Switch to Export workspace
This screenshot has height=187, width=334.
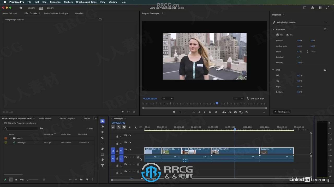point(50,8)
